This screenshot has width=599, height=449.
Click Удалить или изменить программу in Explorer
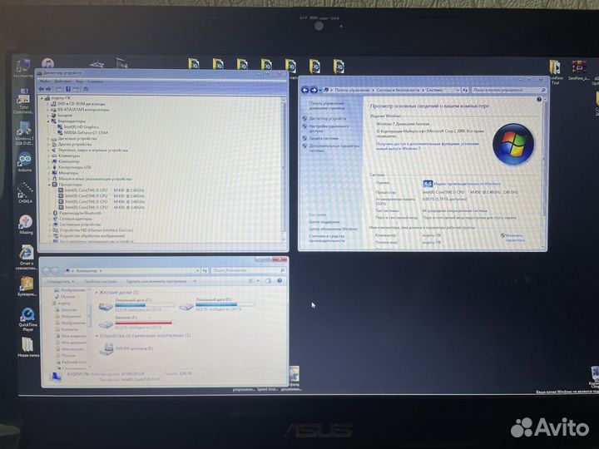coord(156,281)
